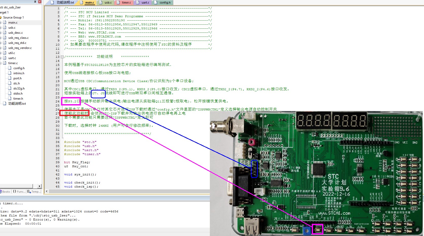The height and width of the screenshot is (236, 424).
Task: Close the project panel with red X
Action: click(x=40, y=2)
